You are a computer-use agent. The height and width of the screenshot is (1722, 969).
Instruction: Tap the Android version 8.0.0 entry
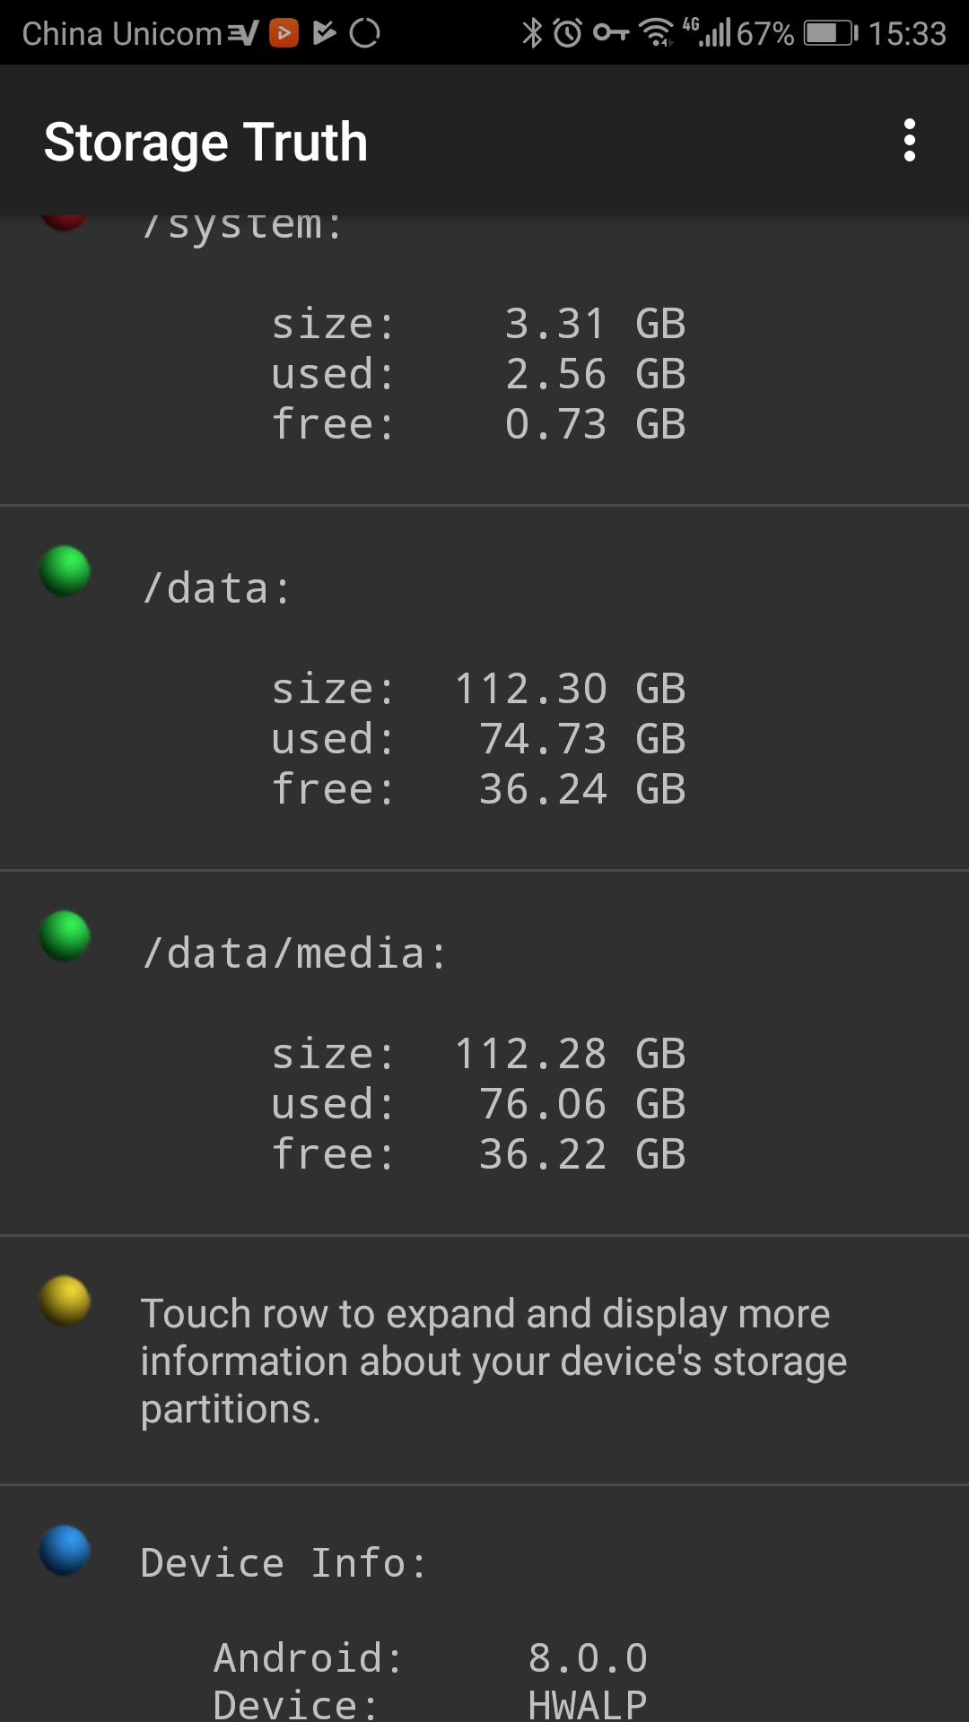point(588,1658)
